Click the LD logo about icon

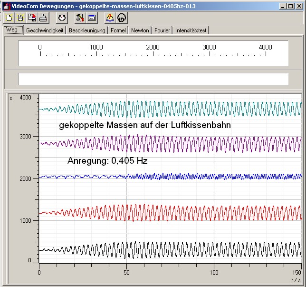click(122, 18)
